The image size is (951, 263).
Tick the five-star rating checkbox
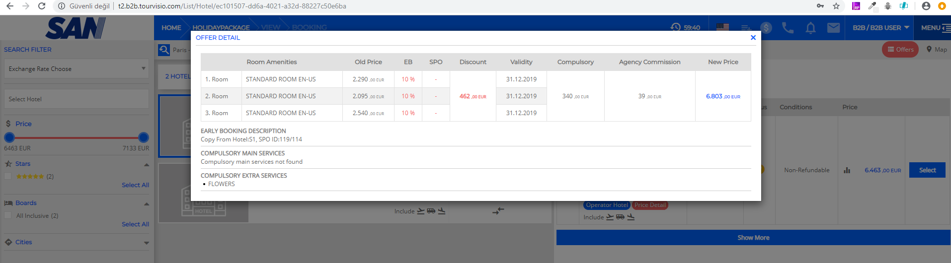(x=8, y=176)
